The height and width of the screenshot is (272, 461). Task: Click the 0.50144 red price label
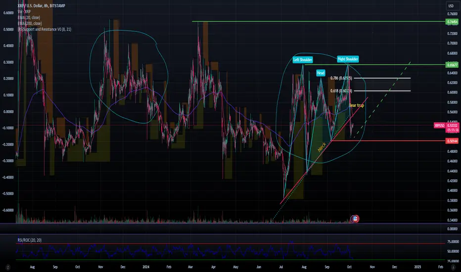[x=452, y=141]
